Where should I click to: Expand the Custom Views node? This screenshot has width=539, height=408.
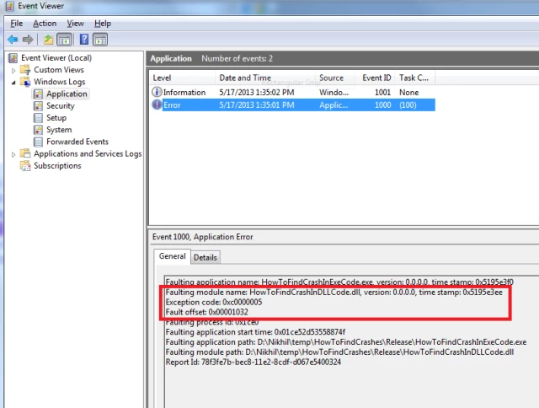pyautogui.click(x=13, y=71)
